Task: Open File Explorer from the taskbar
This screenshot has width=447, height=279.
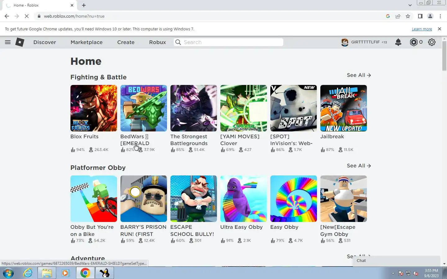Action: pos(47,273)
